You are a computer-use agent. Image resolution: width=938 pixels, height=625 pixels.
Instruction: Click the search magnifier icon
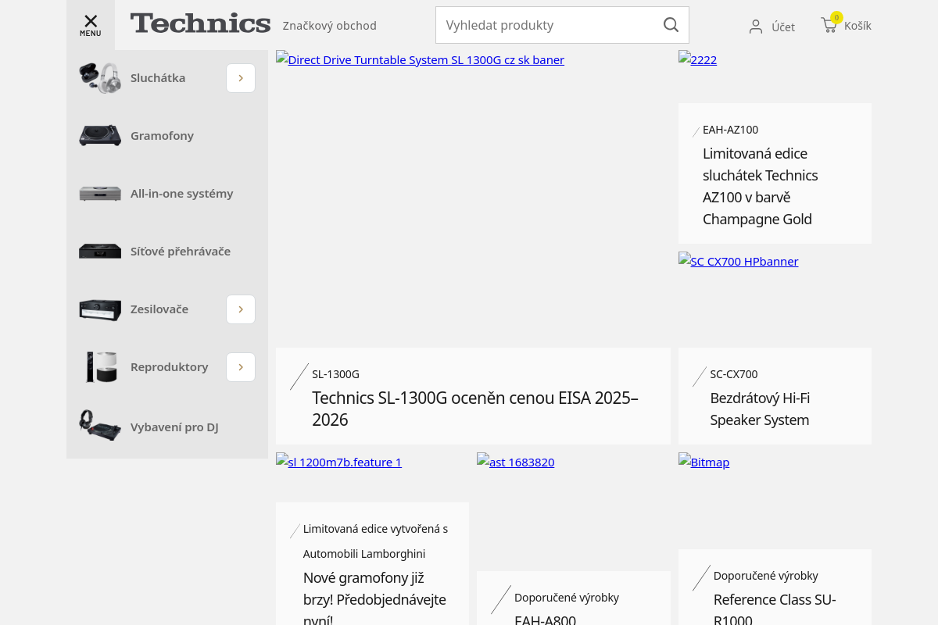coord(671,25)
